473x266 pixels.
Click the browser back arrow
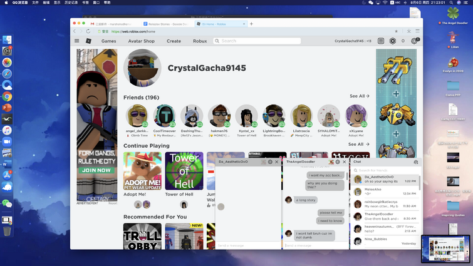75,31
